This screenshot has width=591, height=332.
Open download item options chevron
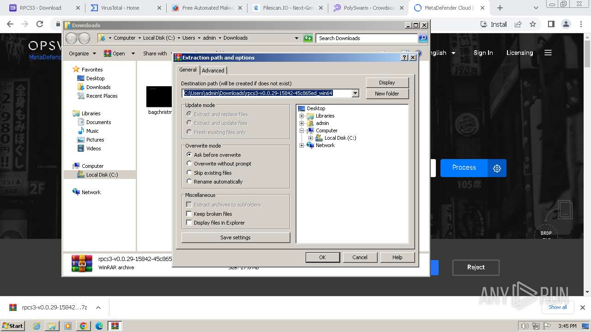98,308
